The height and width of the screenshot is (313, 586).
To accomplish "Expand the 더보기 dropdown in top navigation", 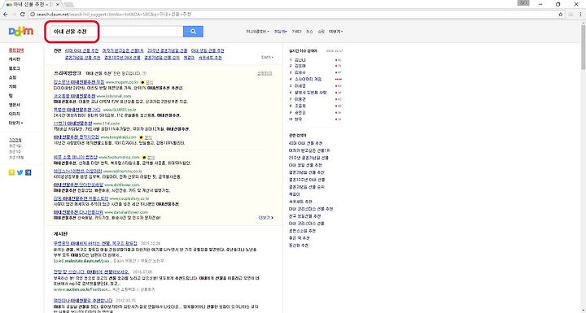I will coord(335,32).
